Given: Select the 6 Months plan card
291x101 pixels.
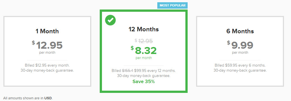Looking at the screenshot, I should [x=240, y=51].
